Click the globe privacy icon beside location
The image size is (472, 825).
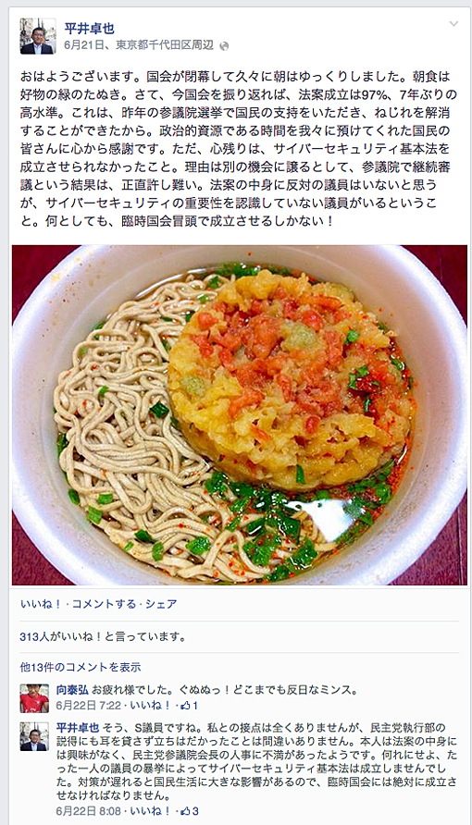pyautogui.click(x=224, y=46)
